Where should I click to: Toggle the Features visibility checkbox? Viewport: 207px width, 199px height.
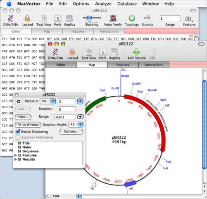(x=19, y=155)
